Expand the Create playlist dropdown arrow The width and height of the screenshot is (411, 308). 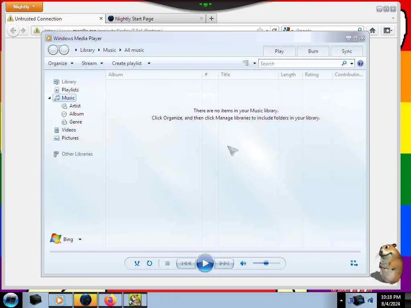click(x=149, y=63)
